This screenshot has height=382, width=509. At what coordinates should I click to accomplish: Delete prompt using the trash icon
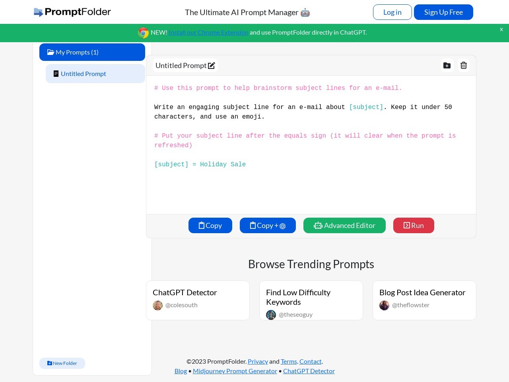(x=464, y=66)
